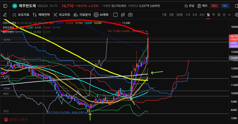The image size is (238, 124).
Task: Click the JSC company logo icon
Action: [x=15, y=6]
